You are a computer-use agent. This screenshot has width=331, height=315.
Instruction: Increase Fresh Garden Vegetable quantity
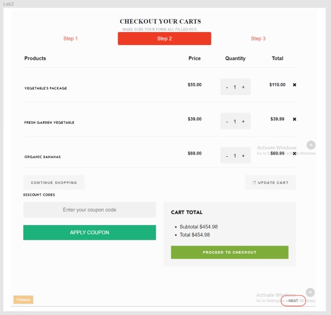point(243,121)
